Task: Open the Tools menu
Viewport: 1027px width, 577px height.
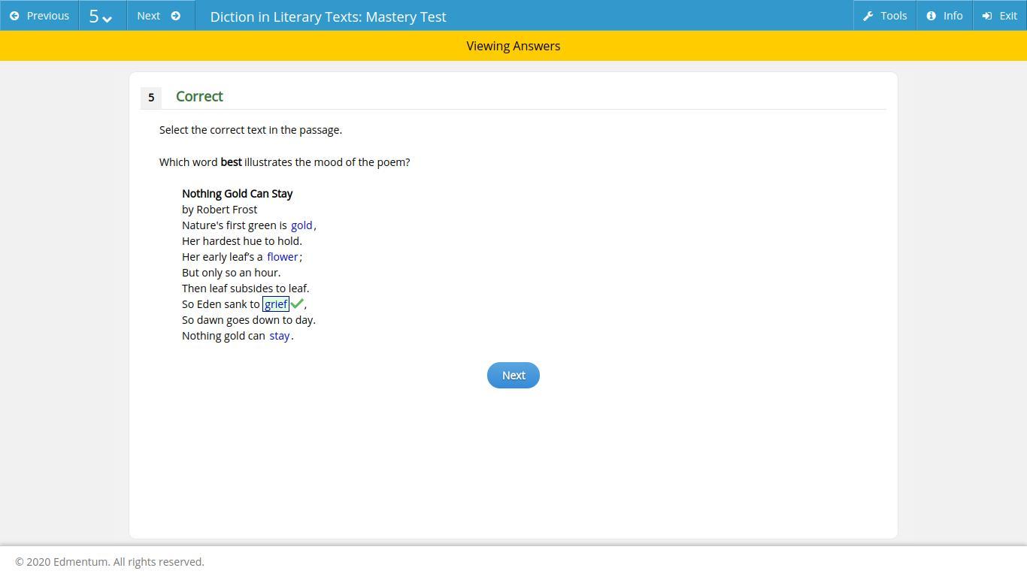Action: [885, 16]
